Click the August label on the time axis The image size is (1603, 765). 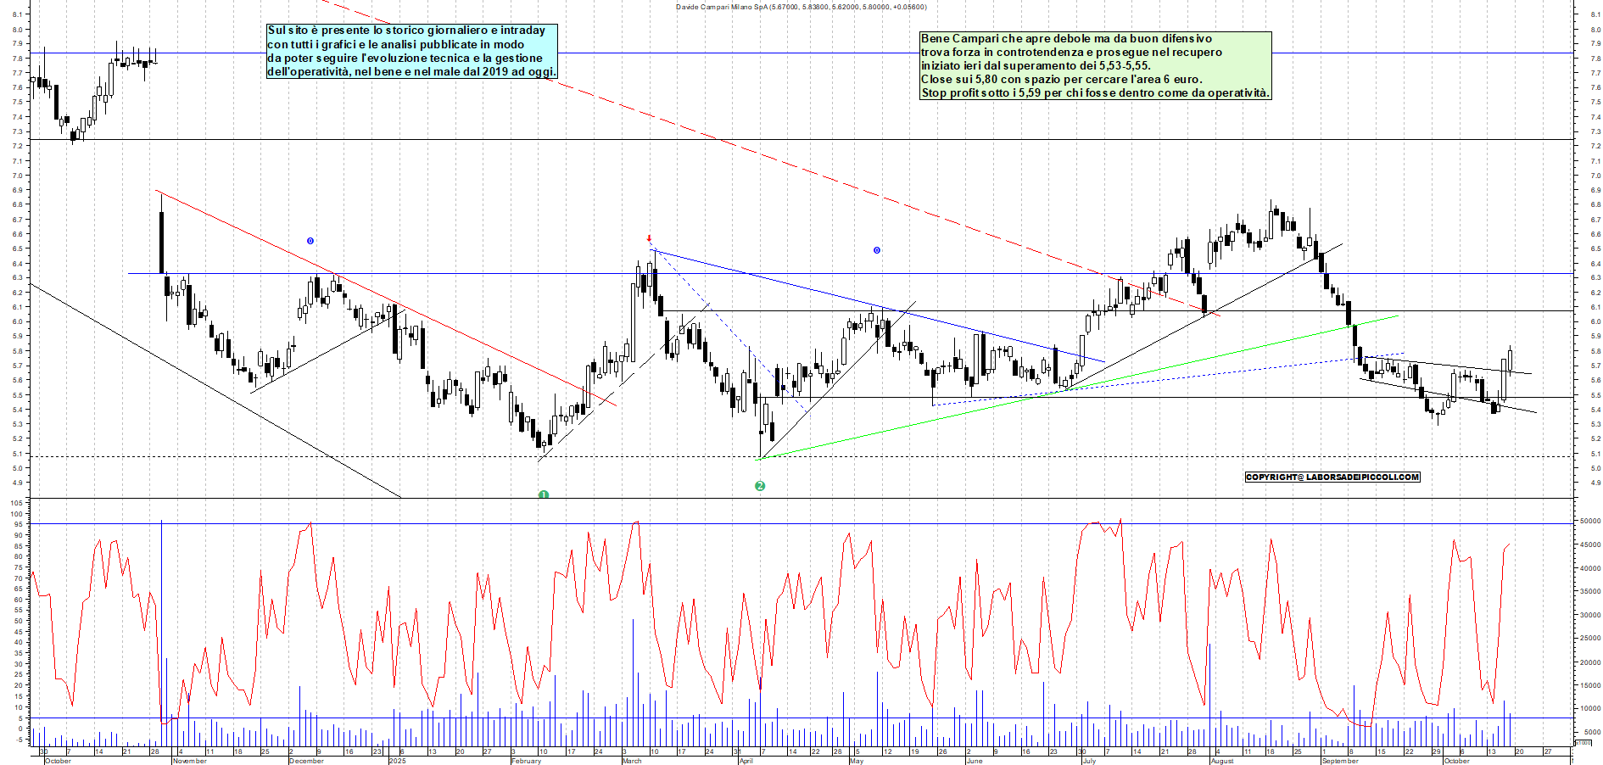click(x=1222, y=761)
